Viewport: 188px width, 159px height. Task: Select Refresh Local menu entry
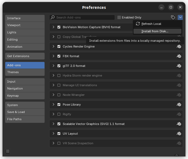157,24
